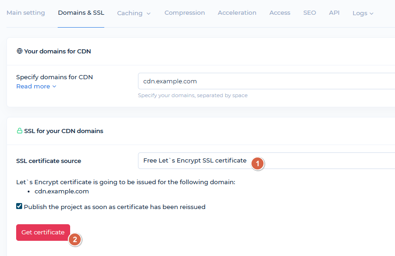Select the Domains & SSL tab
The image size is (395, 256).
pos(81,13)
